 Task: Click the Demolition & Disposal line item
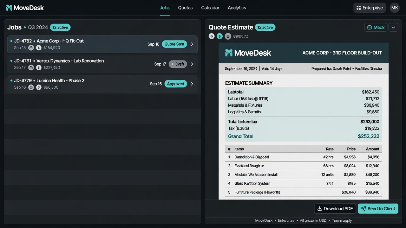click(304, 157)
